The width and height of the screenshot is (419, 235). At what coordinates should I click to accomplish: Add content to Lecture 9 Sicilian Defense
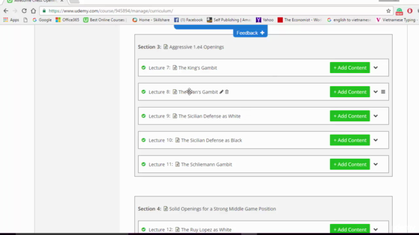350,116
